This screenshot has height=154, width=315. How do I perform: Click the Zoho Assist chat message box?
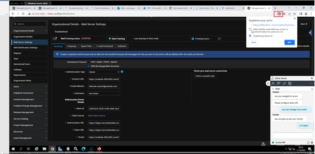click(292, 135)
